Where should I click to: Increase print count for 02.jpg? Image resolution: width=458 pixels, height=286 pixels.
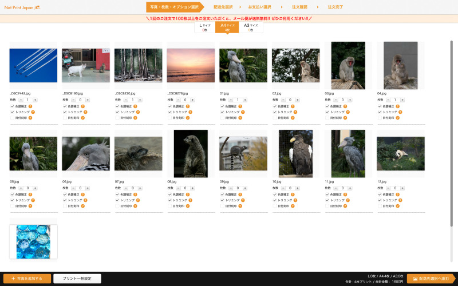(x=298, y=100)
